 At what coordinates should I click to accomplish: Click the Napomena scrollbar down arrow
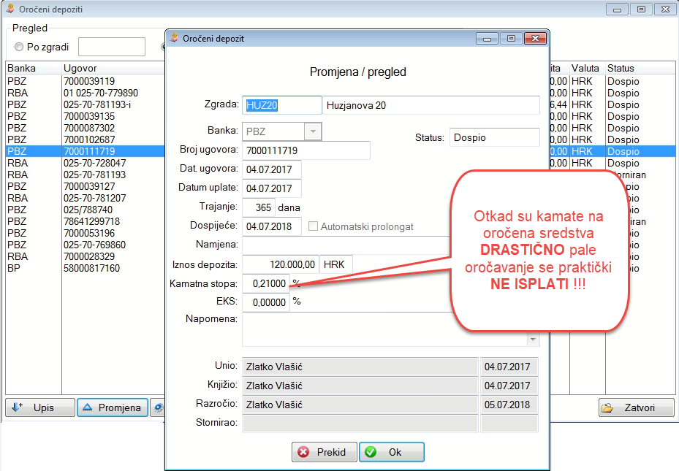[x=534, y=340]
